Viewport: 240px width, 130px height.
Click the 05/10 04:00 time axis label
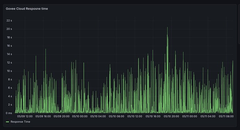[x=98, y=116]
